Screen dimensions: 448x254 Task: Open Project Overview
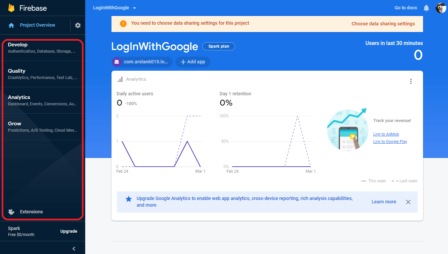click(x=38, y=25)
